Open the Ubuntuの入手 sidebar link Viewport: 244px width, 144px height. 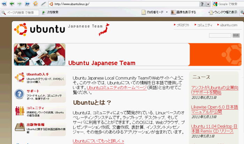[x=38, y=74]
